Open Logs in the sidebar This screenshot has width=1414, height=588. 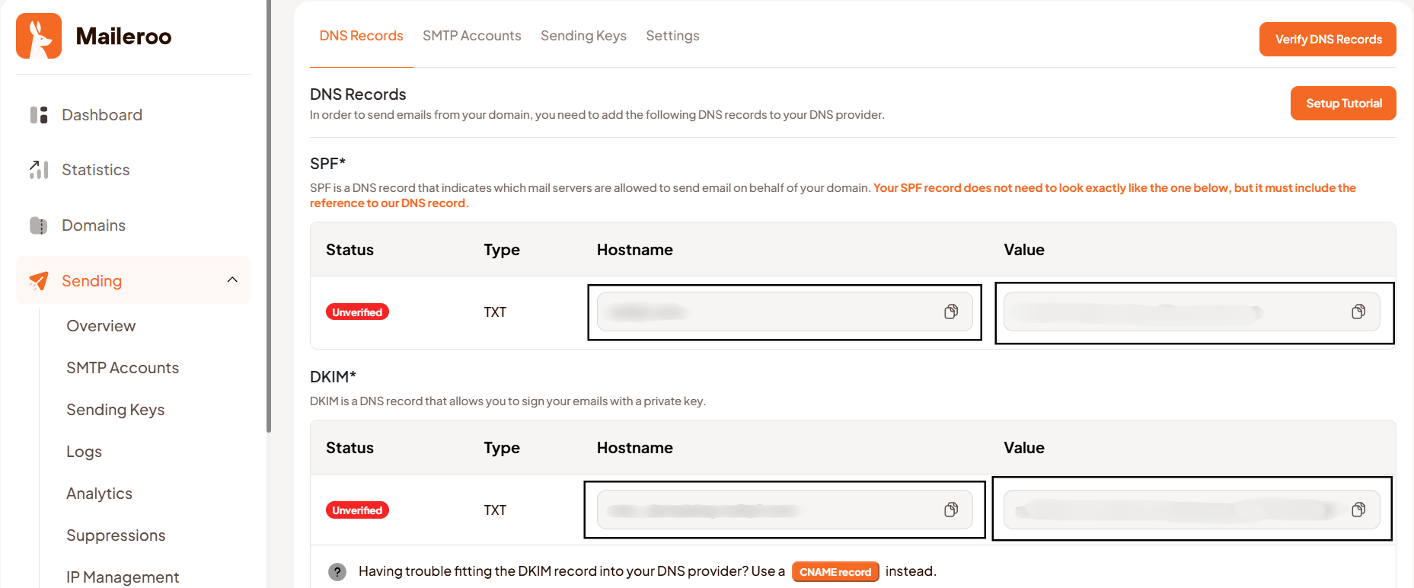[x=84, y=452]
